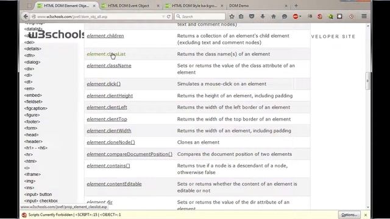Select <figcaption> in the sidebar tag list
Screen dimensions: 390x219
coord(35,108)
